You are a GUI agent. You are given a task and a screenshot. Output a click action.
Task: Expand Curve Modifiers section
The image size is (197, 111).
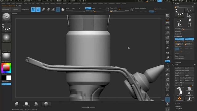(180, 59)
